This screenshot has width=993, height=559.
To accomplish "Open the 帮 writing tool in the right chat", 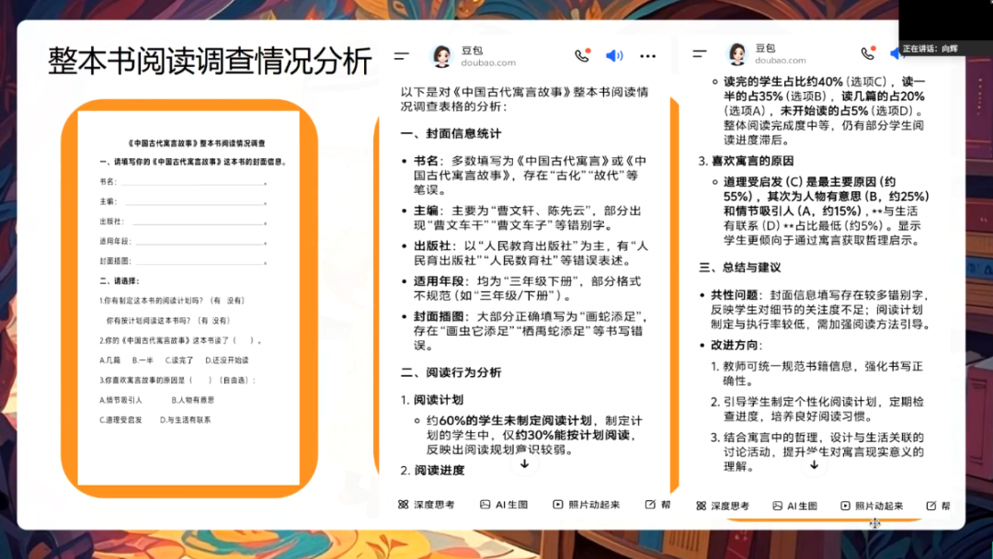I will pyautogui.click(x=938, y=506).
